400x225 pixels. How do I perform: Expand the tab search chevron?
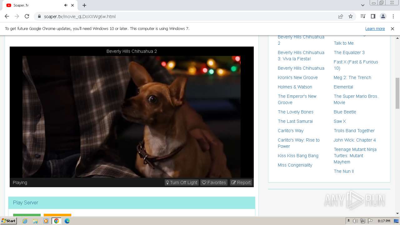363,5
